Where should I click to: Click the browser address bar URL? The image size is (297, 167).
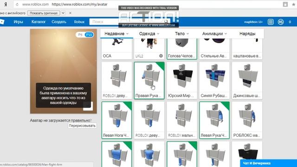79,4
